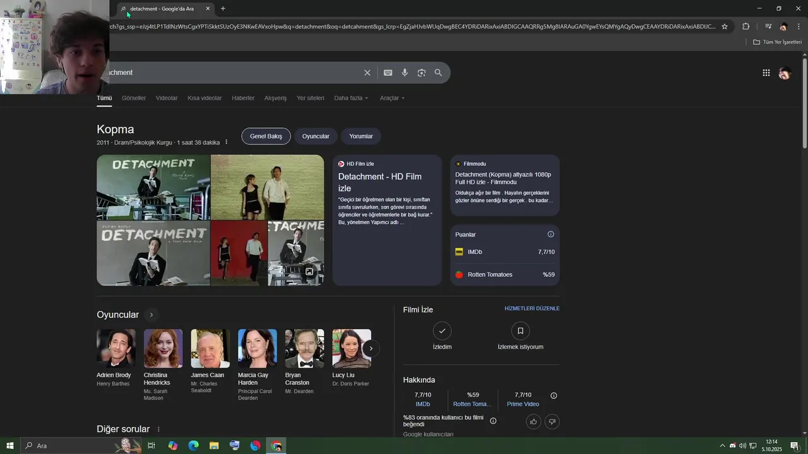Select the Genel Bakış chip

[266, 136]
